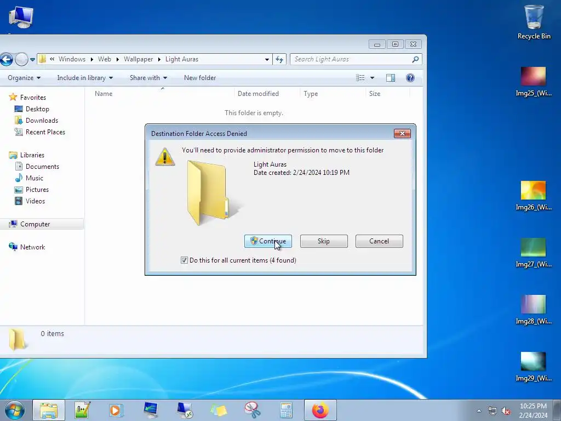
Task: Click Web segment in address path
Action: pos(105,59)
